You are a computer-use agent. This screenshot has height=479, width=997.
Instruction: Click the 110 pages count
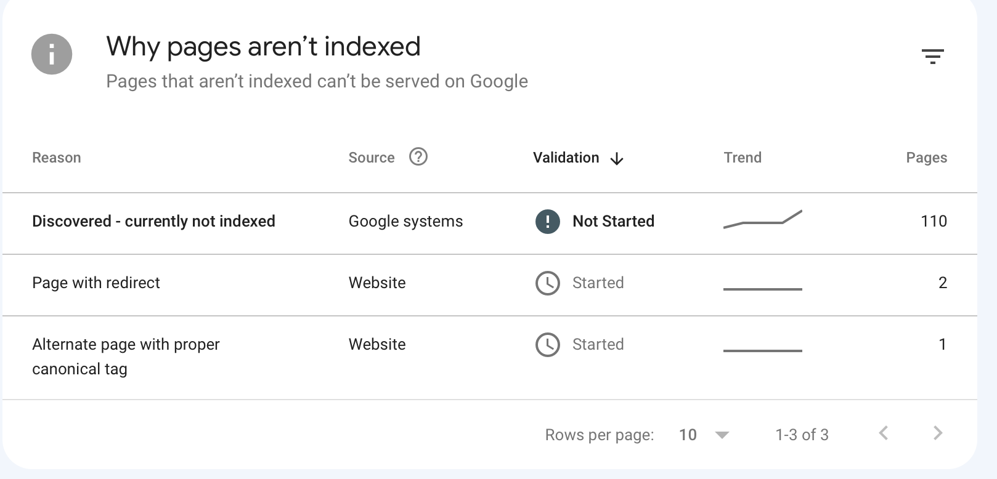click(934, 221)
